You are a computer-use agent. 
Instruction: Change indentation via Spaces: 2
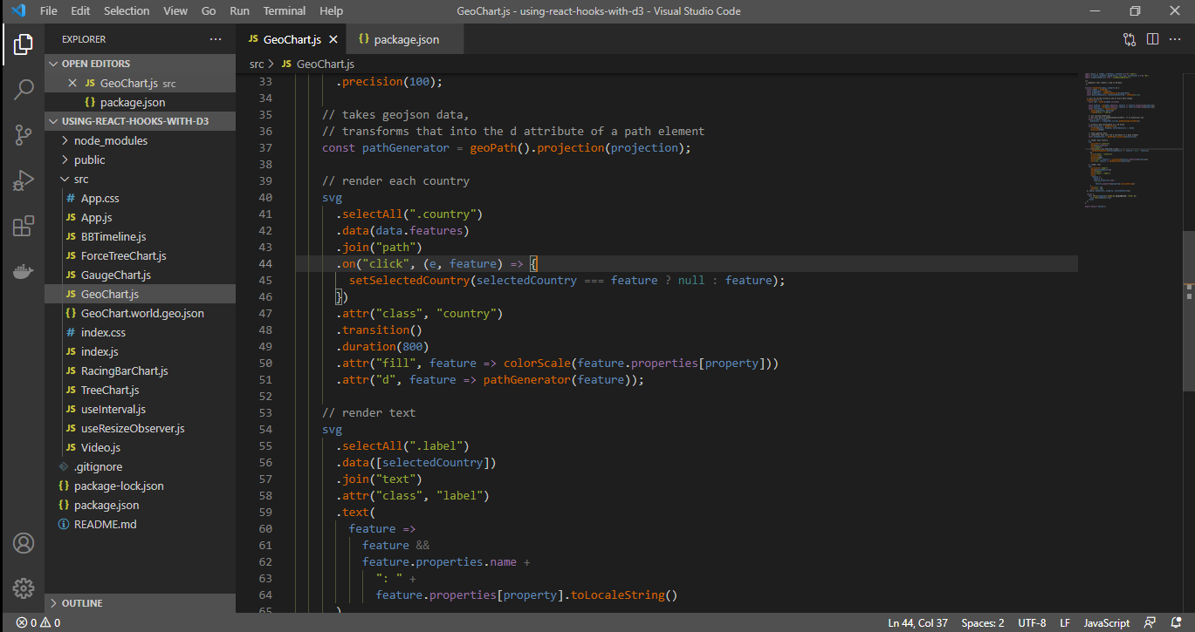(x=983, y=622)
